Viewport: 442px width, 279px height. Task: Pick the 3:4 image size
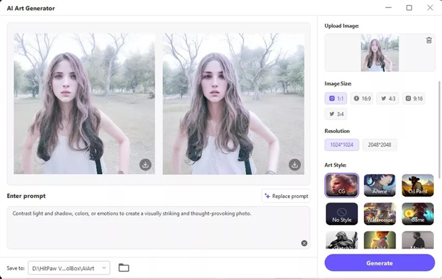[x=336, y=114]
